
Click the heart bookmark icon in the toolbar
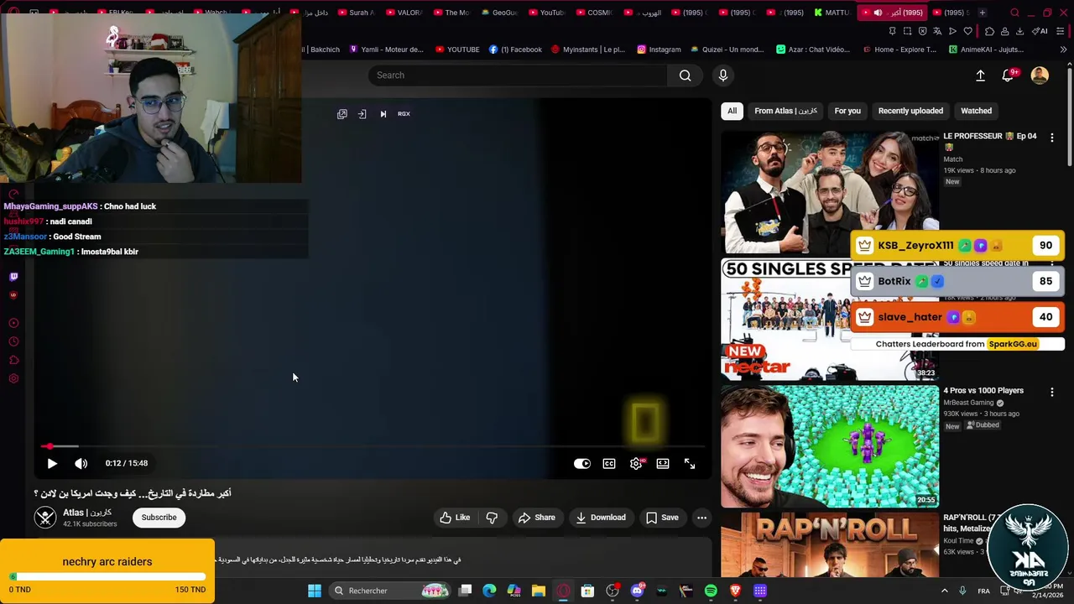[967, 31]
